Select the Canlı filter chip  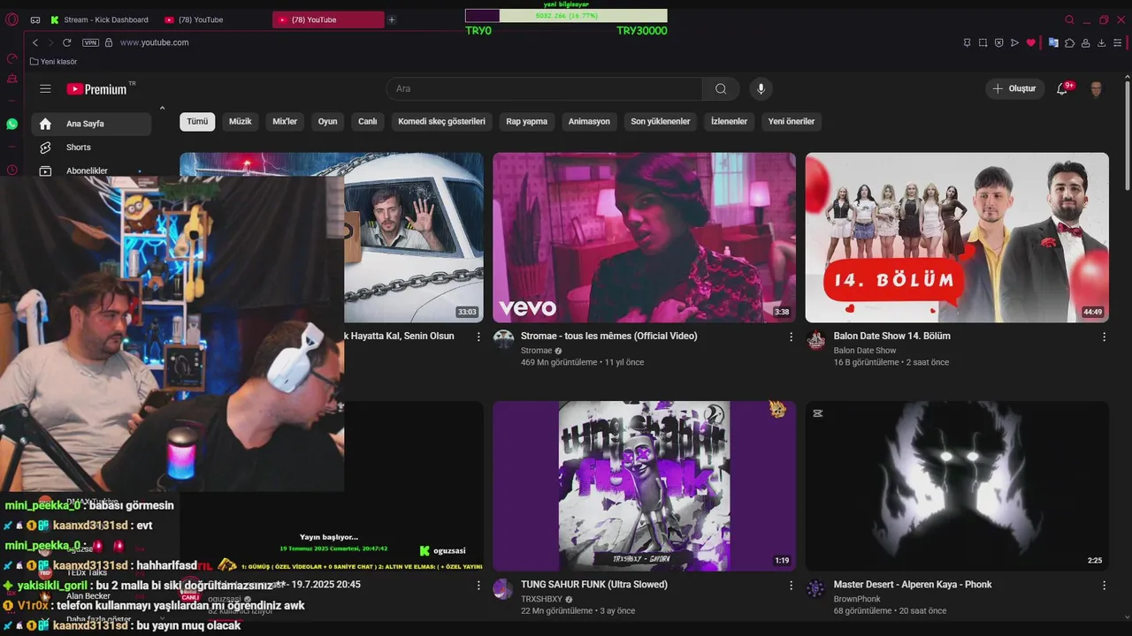[368, 121]
